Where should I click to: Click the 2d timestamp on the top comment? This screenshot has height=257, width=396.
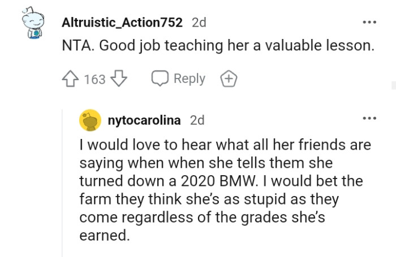pos(199,23)
